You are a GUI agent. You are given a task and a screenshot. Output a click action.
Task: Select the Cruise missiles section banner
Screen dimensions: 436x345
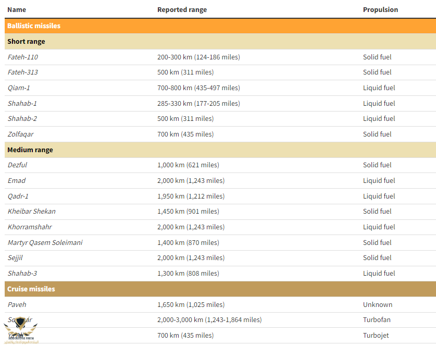(x=31, y=289)
